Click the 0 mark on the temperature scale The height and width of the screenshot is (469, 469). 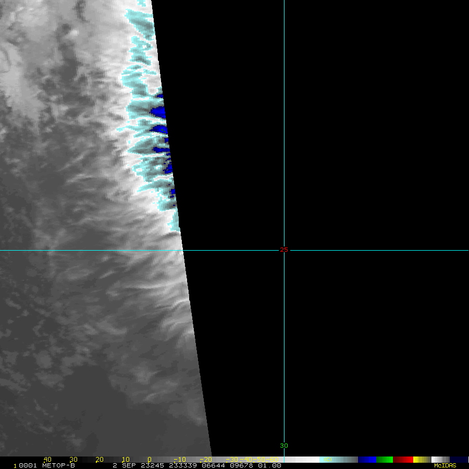click(x=149, y=460)
